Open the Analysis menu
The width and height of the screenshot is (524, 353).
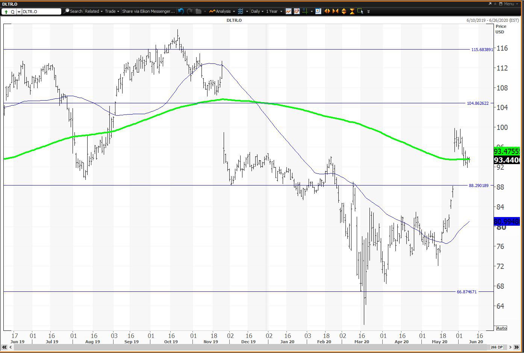223,11
